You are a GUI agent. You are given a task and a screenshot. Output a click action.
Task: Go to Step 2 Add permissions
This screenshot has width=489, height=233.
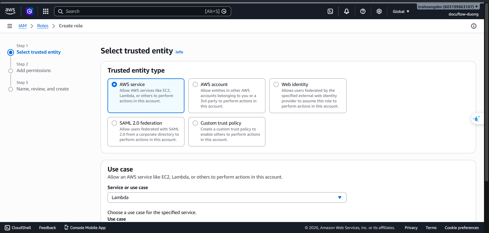pyautogui.click(x=34, y=70)
